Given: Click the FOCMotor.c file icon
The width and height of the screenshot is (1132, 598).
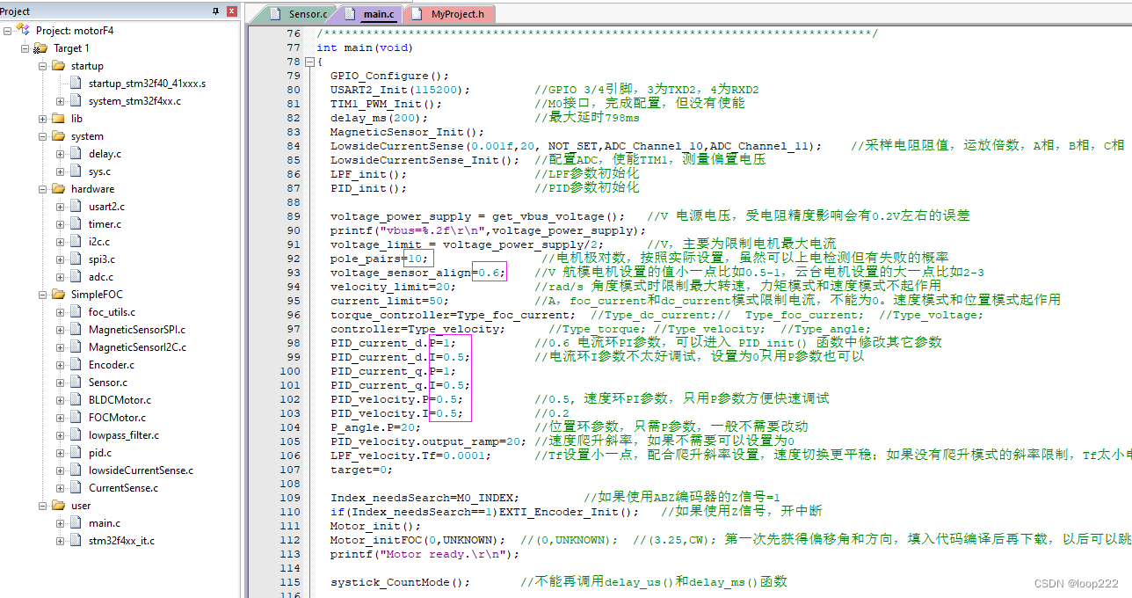Looking at the screenshot, I should point(76,418).
